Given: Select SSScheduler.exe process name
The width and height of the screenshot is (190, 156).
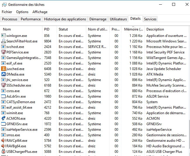Looking at the screenshot, I should (19, 85).
